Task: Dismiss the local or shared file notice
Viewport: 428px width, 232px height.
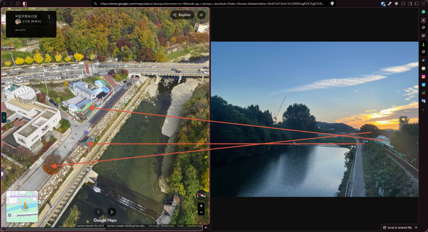Action: click(x=416, y=227)
